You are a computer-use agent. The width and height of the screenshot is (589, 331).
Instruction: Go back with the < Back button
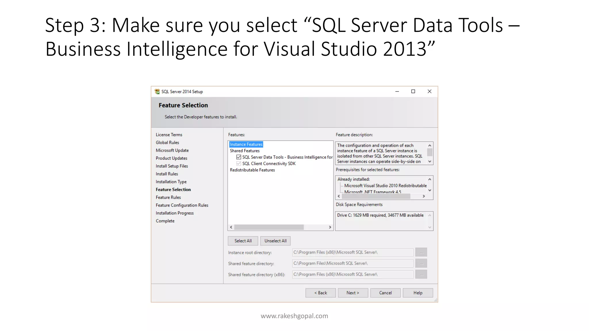[321, 293]
